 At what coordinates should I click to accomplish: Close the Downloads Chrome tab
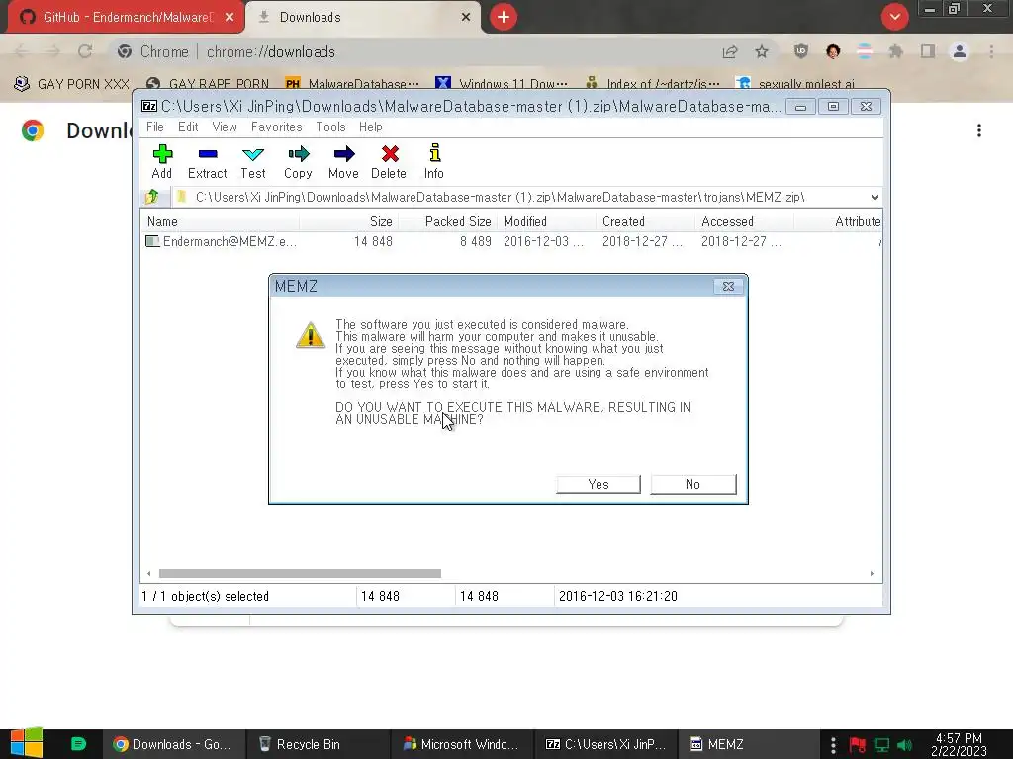(466, 17)
